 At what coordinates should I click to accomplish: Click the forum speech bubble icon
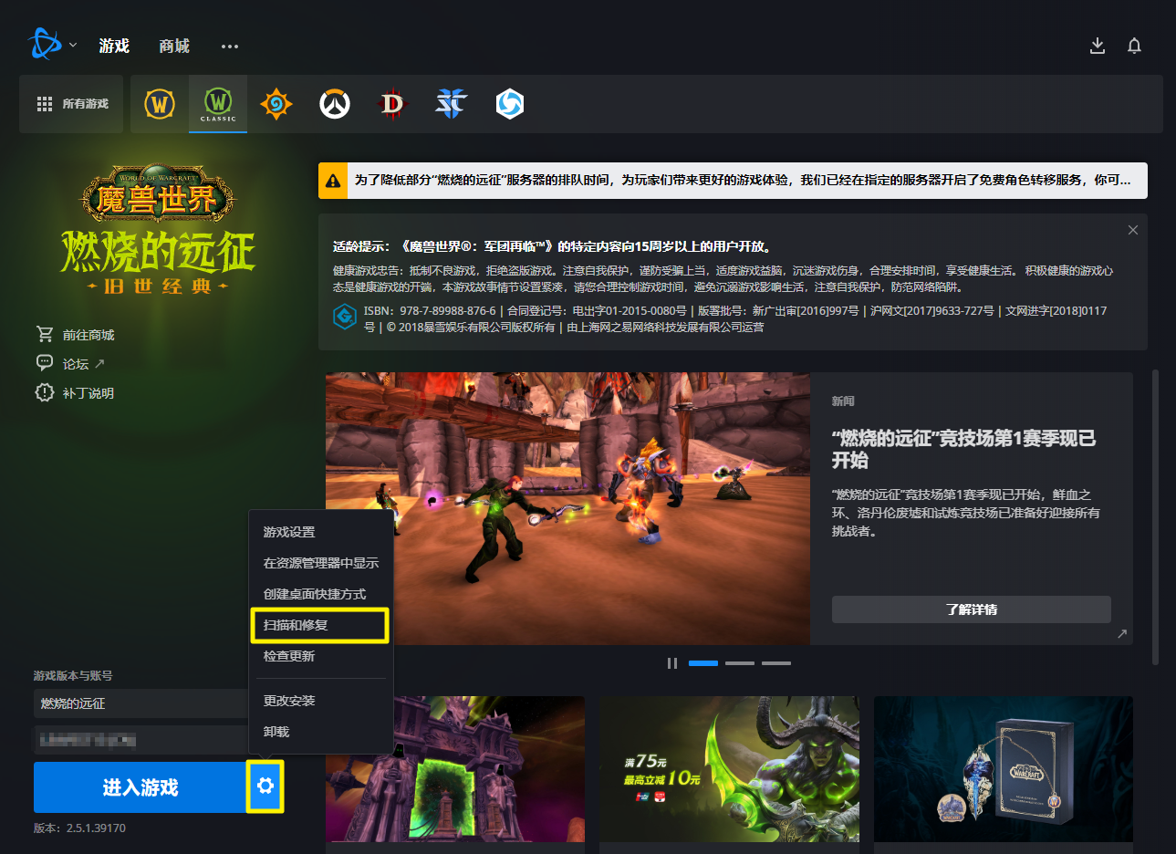tap(45, 363)
